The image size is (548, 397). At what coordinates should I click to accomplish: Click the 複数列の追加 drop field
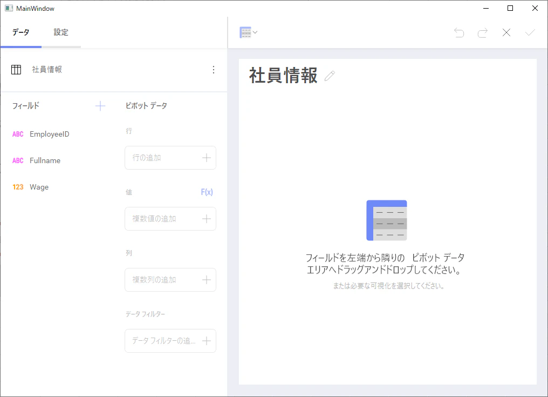point(170,280)
